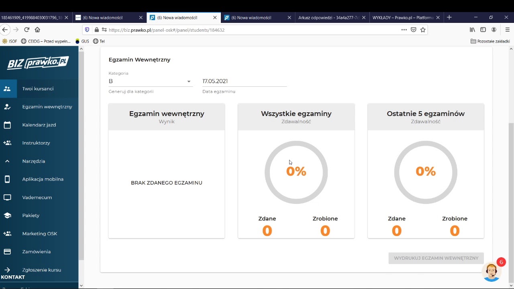
Task: Open Kalendarz jazd in the sidebar
Action: 39,125
